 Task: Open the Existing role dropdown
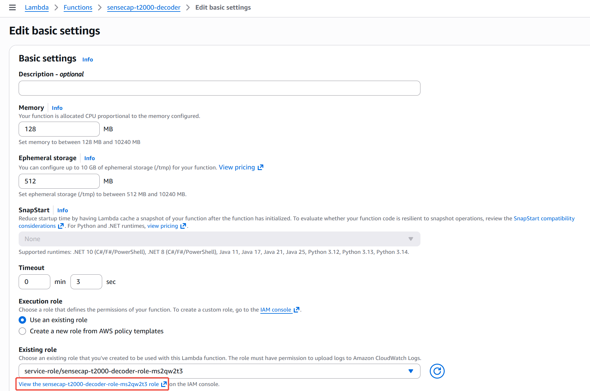pos(219,371)
